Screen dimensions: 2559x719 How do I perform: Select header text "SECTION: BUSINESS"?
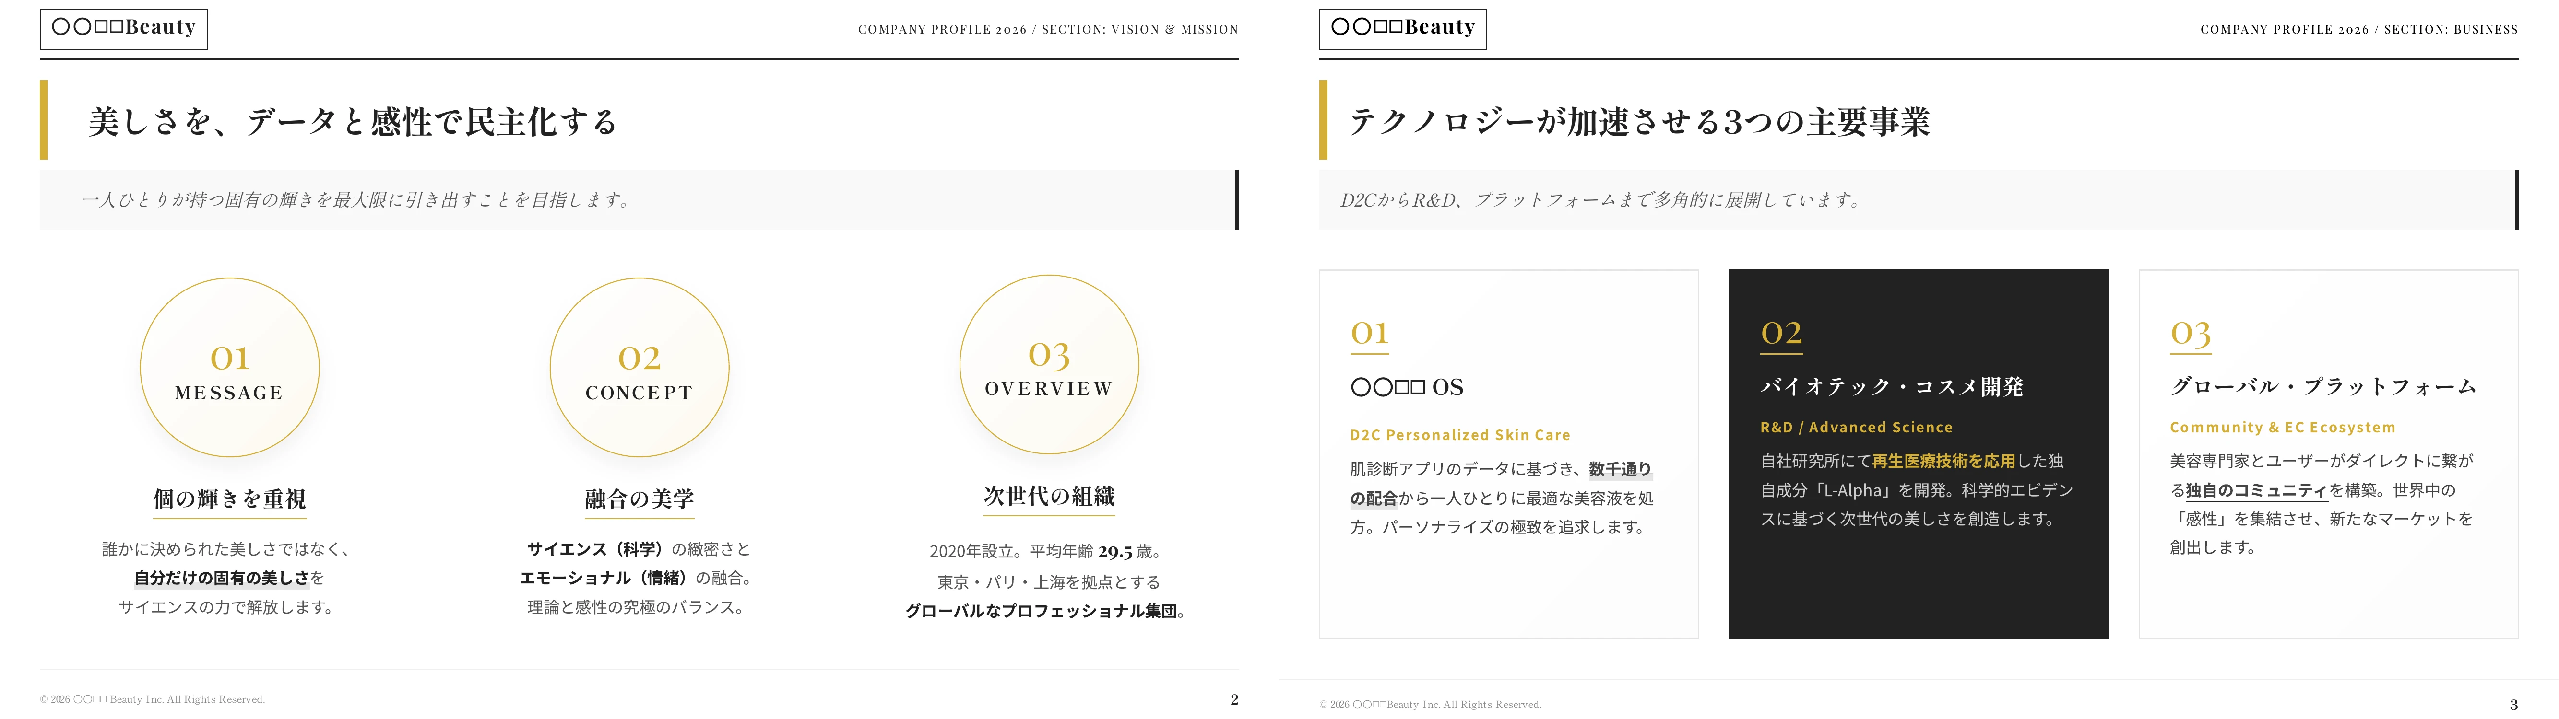tap(2451, 30)
